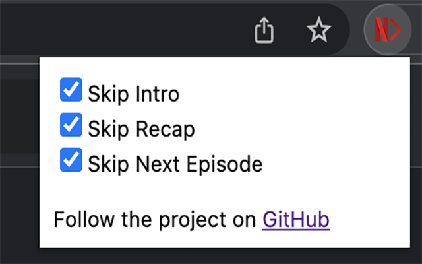This screenshot has width=422, height=264.
Task: Select the Skip Recap label text
Action: (141, 129)
